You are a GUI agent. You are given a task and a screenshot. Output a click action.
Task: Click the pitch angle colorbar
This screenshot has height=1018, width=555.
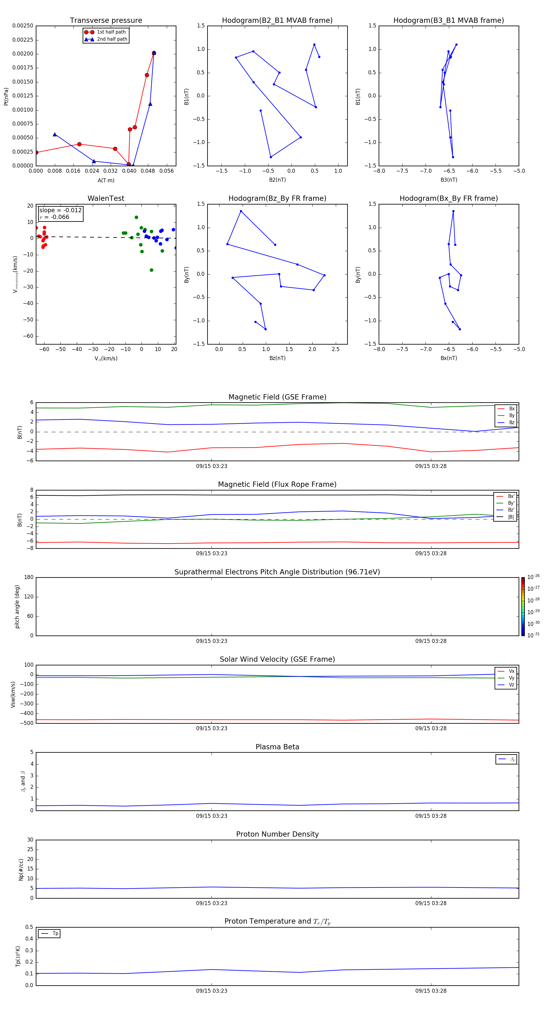click(x=523, y=606)
